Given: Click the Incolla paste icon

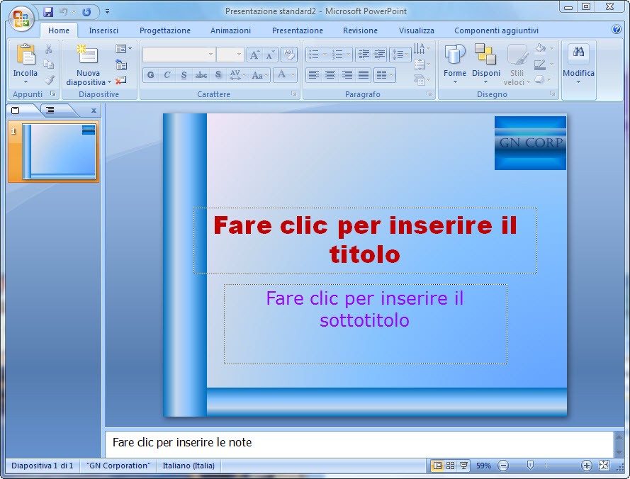Looking at the screenshot, I should click(x=26, y=55).
